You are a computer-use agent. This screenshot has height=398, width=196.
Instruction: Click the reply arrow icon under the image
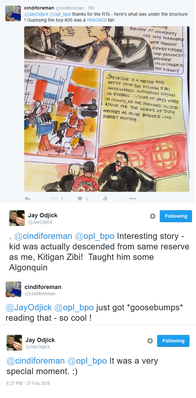click(27, 198)
